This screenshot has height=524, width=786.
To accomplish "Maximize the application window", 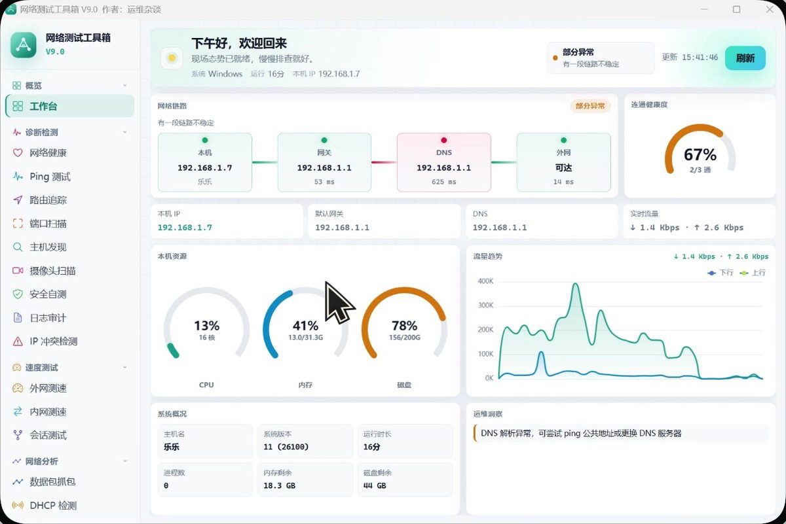I will click(737, 9).
